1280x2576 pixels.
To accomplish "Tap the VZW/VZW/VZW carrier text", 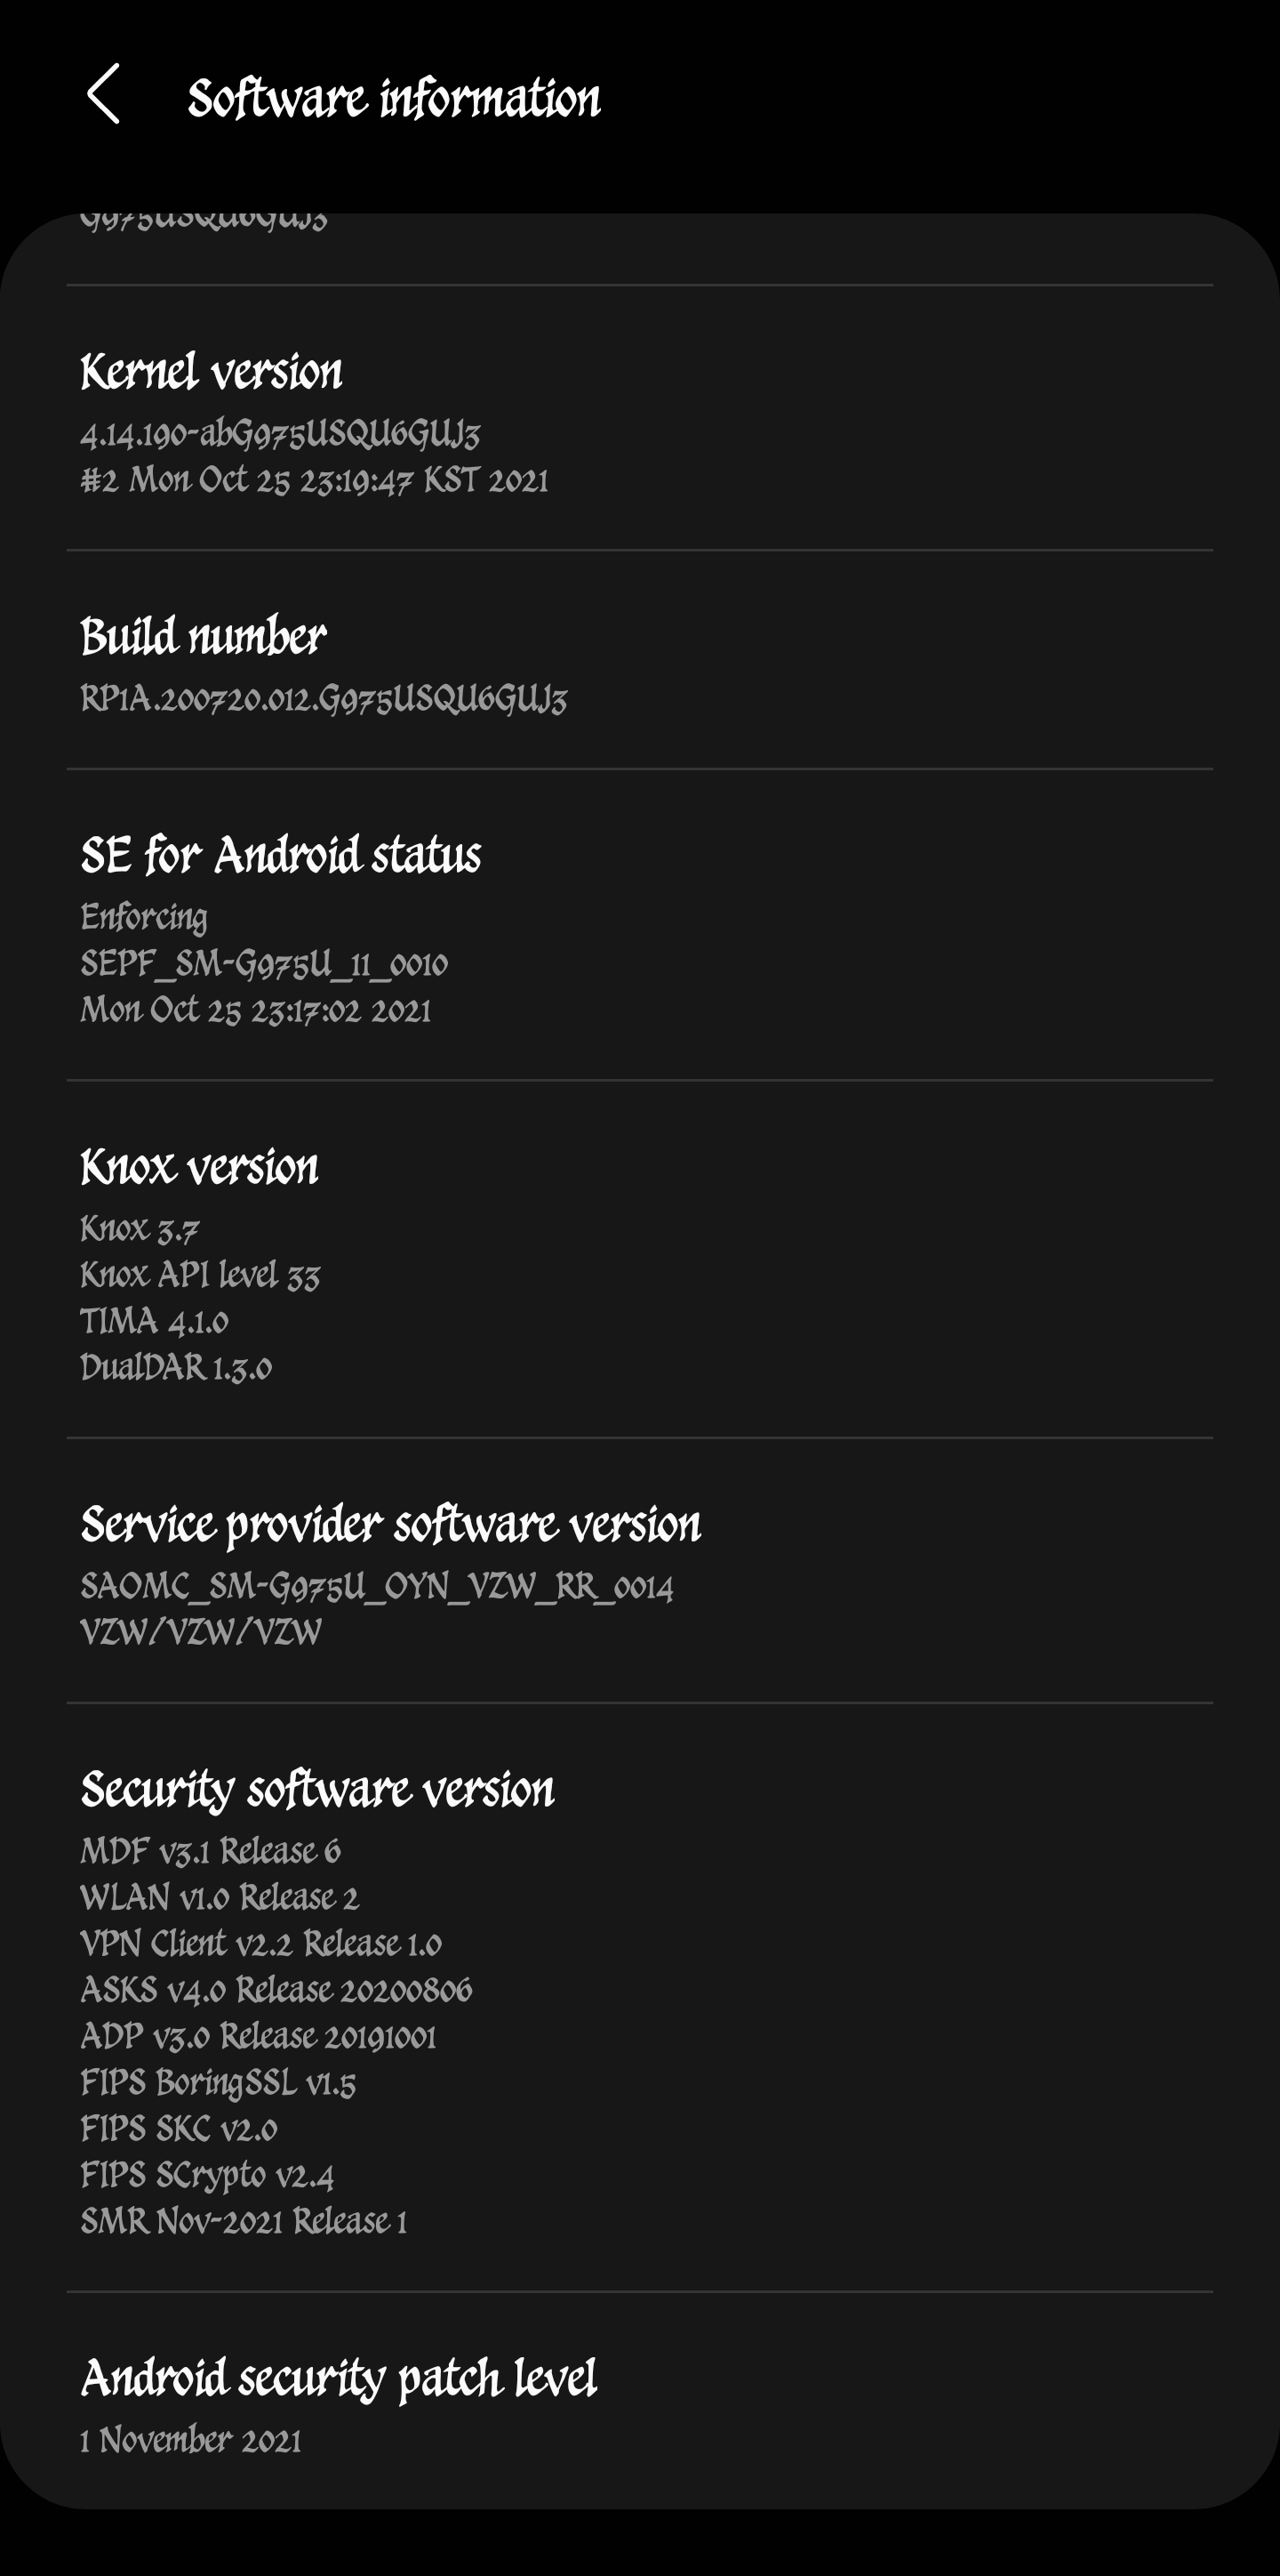I will 201,1633.
